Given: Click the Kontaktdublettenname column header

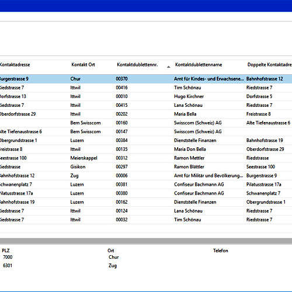Looking at the screenshot, I should tap(199, 65).
